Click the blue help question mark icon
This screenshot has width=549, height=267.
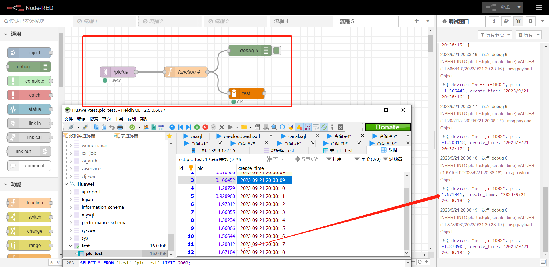click(x=172, y=127)
